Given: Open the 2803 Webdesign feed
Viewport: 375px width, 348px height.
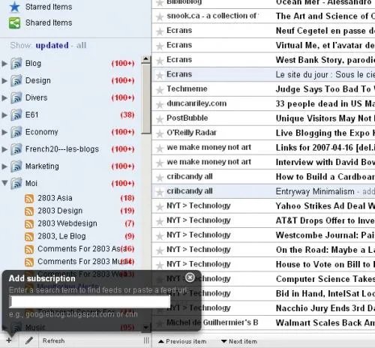Looking at the screenshot, I should click(x=67, y=223).
